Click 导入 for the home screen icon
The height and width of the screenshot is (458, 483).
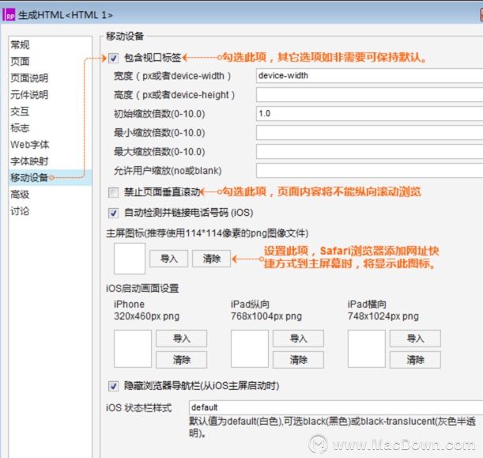(x=169, y=259)
